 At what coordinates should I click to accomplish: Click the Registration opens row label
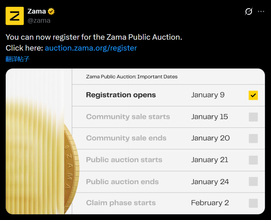[x=121, y=95]
